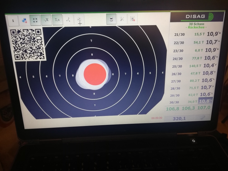Toggle the fullscreen zoom arrows button
Viewport: 228px width, 171px height.
pos(35,20)
